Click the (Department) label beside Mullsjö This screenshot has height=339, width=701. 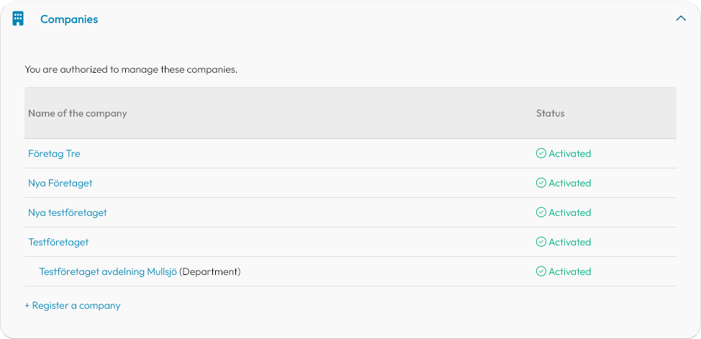pyautogui.click(x=210, y=271)
